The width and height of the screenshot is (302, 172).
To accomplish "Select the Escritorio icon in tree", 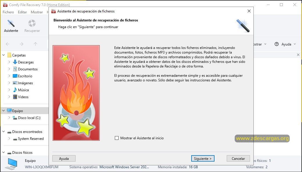I will tap(15, 76).
